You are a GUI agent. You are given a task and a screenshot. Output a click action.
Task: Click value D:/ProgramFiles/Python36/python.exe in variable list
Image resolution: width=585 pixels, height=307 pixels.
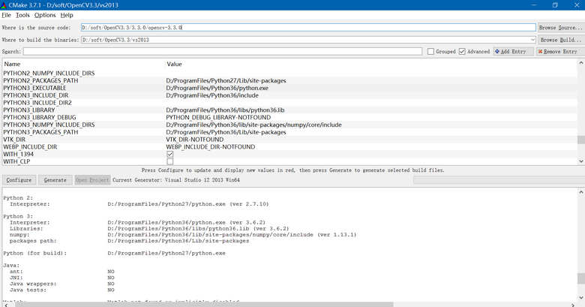pyautogui.click(x=217, y=88)
